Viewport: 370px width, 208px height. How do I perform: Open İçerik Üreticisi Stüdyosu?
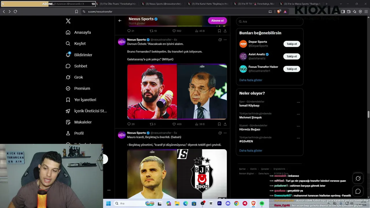[x=86, y=111]
